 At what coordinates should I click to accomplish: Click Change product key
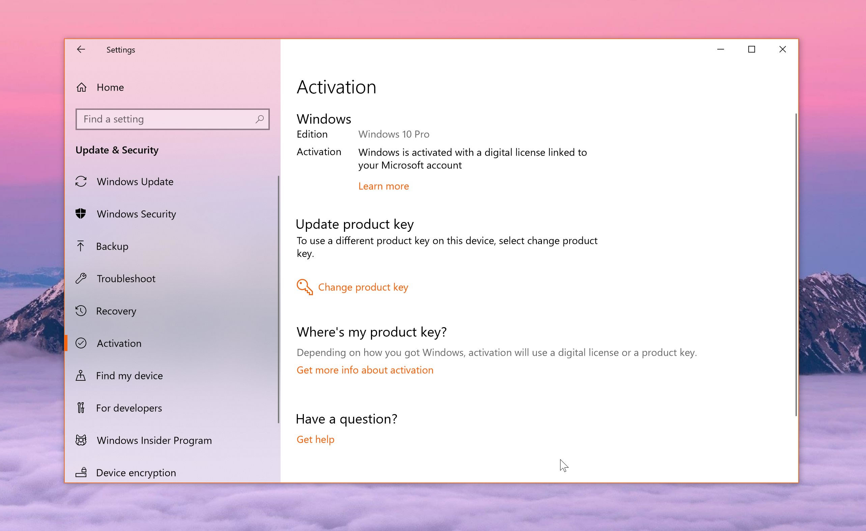[x=363, y=287]
